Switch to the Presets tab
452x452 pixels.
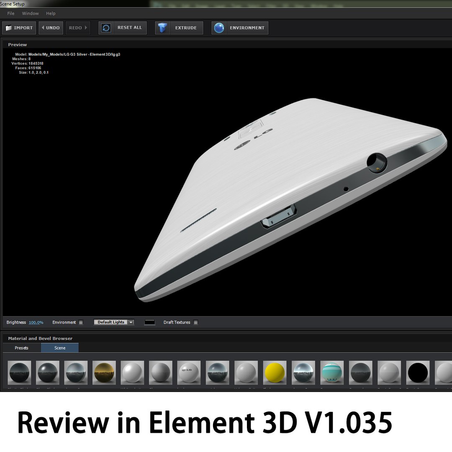(x=22, y=348)
